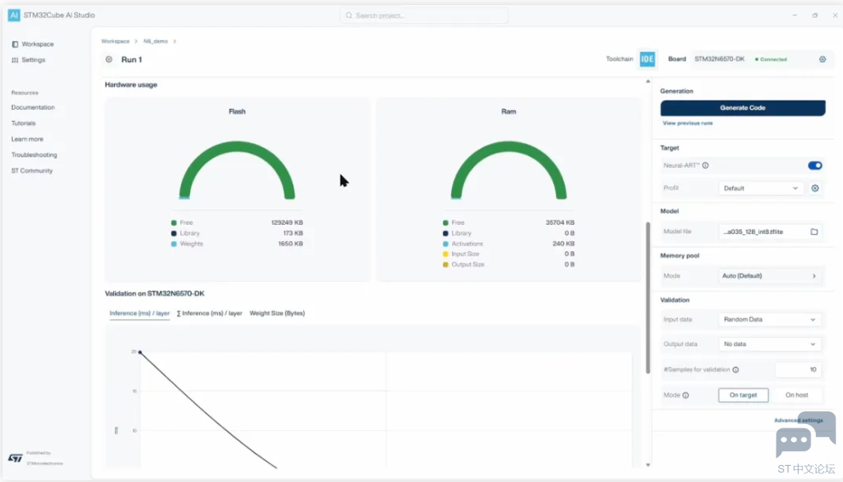Click the scrollbar up arrow
The height and width of the screenshot is (482, 843).
click(x=648, y=81)
